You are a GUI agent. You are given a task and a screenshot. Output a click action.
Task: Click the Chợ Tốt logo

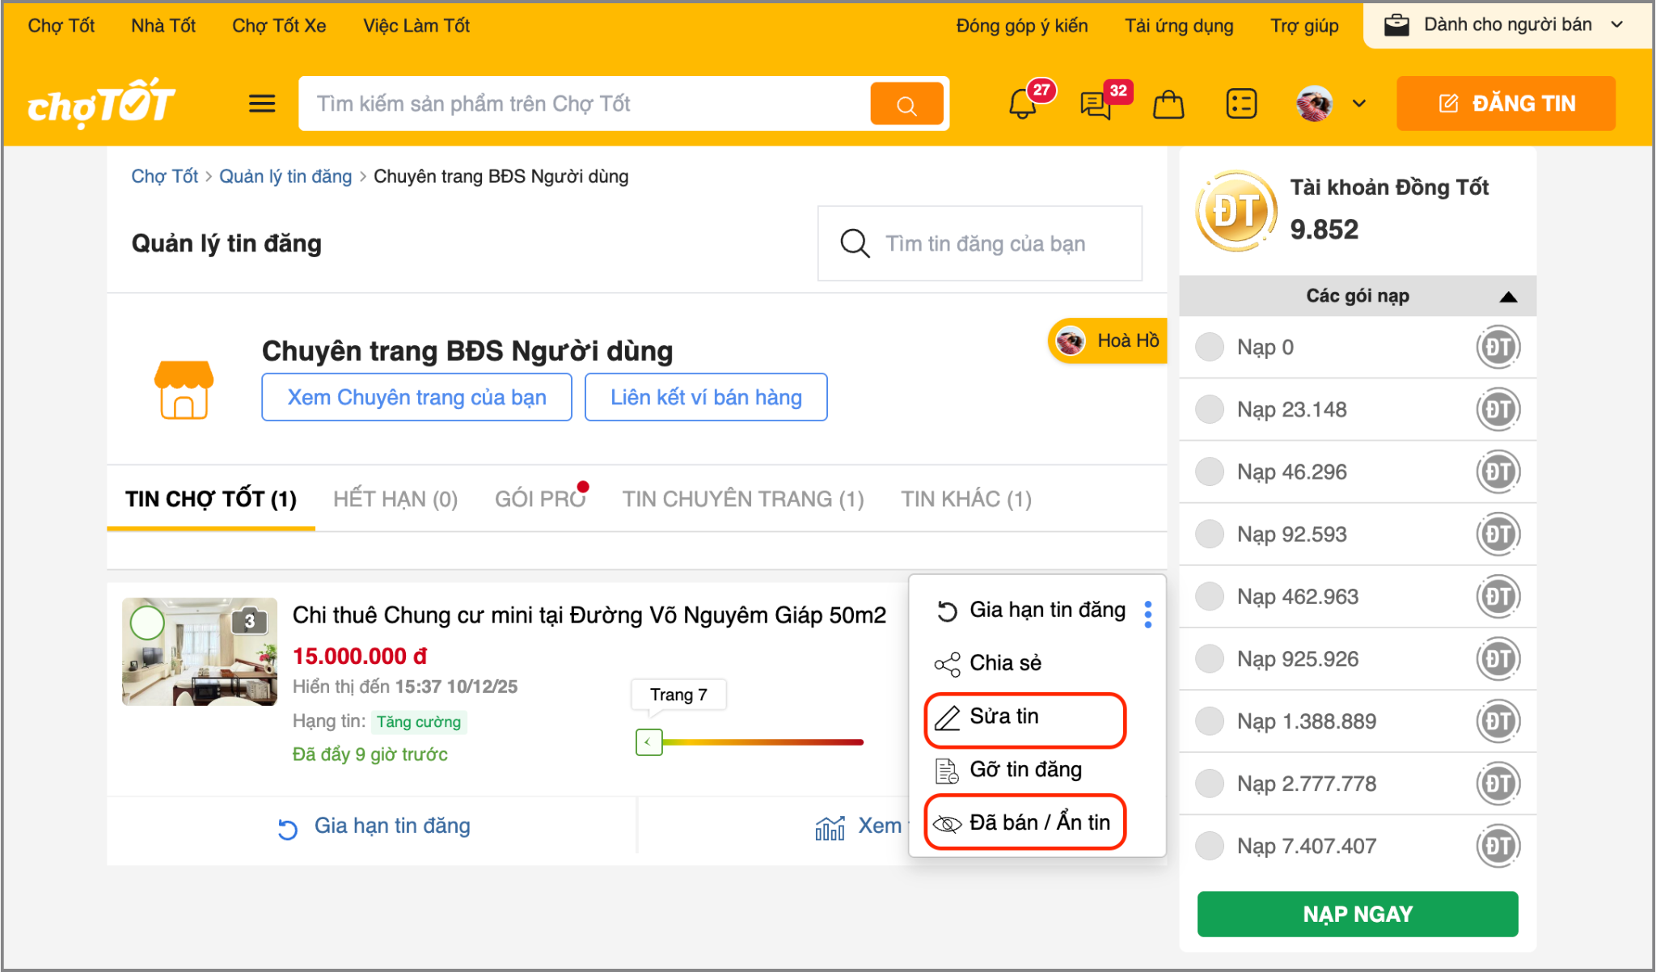point(102,104)
